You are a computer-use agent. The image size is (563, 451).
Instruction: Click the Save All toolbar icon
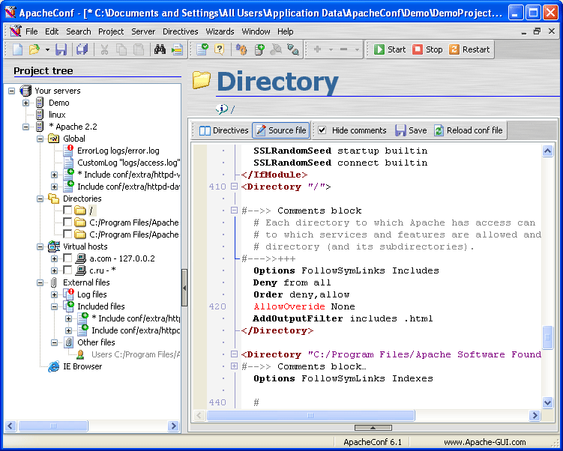(82, 49)
